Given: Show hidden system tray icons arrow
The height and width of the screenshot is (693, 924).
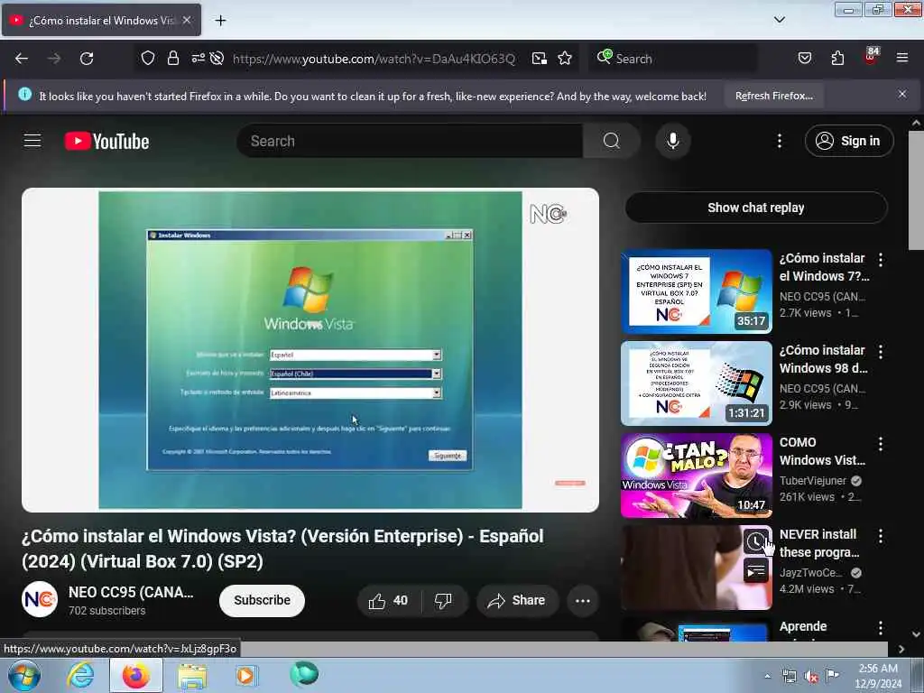Looking at the screenshot, I should (767, 677).
